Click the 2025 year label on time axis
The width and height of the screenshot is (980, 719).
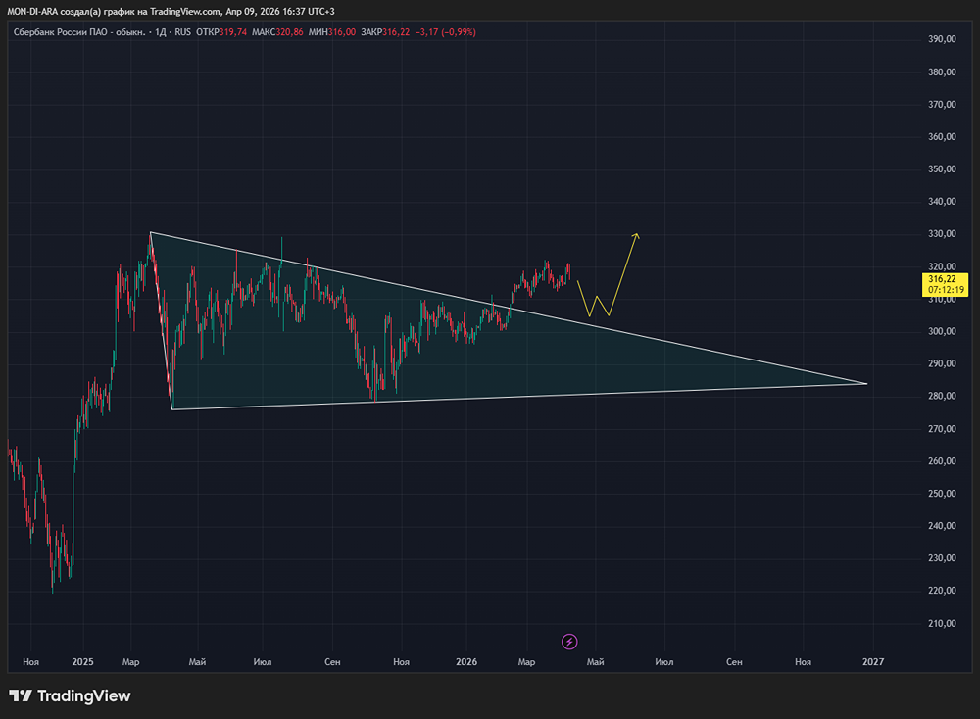[x=82, y=661]
